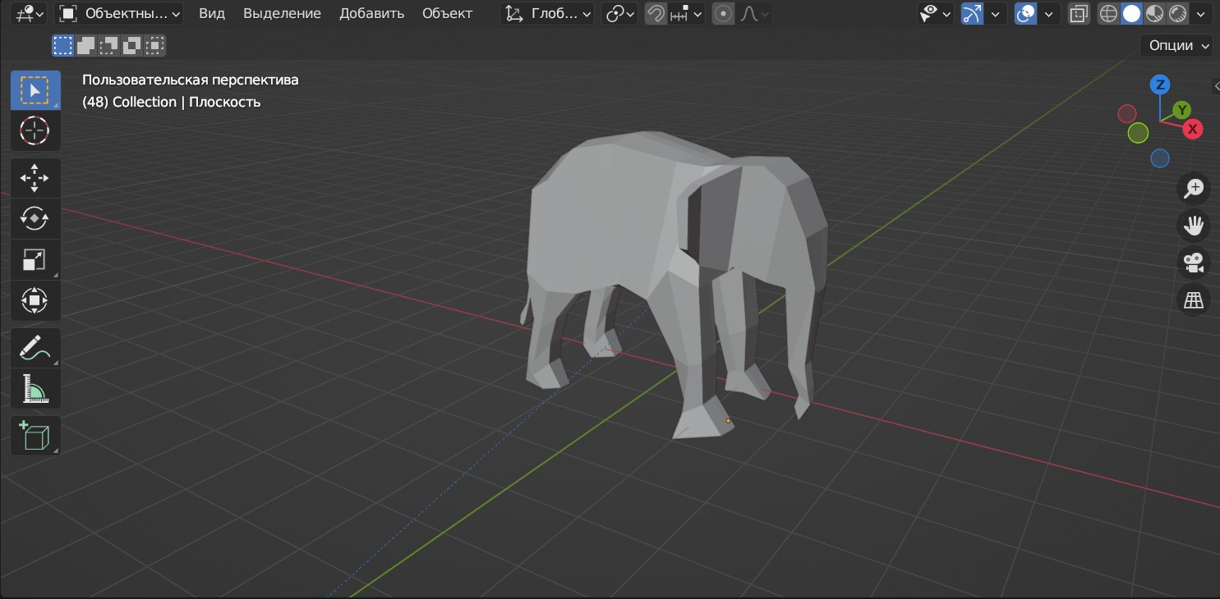
Task: Toggle show overlays button
Action: pos(1025,13)
